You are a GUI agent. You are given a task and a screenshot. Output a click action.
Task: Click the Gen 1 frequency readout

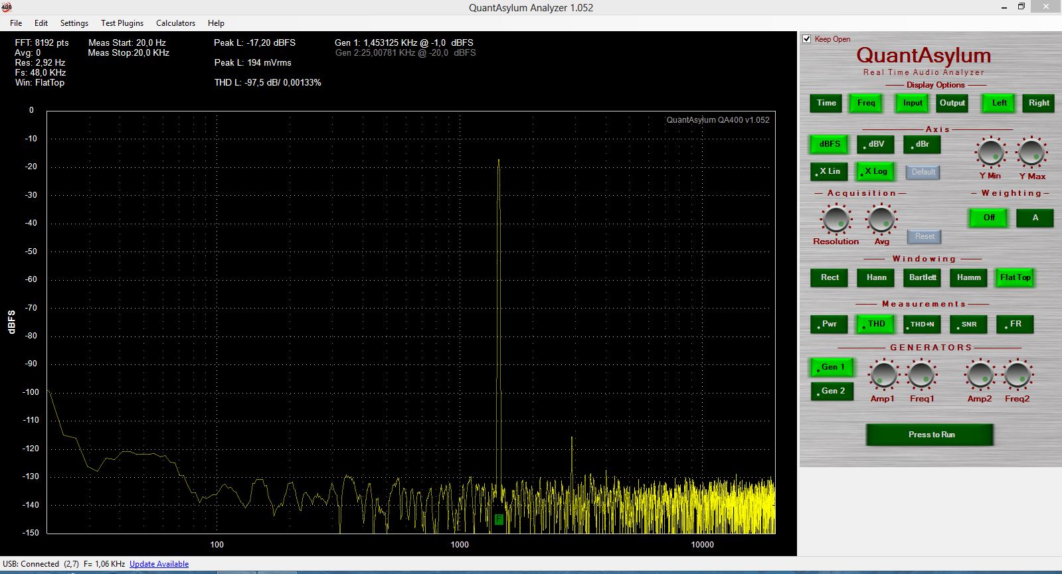pos(404,42)
